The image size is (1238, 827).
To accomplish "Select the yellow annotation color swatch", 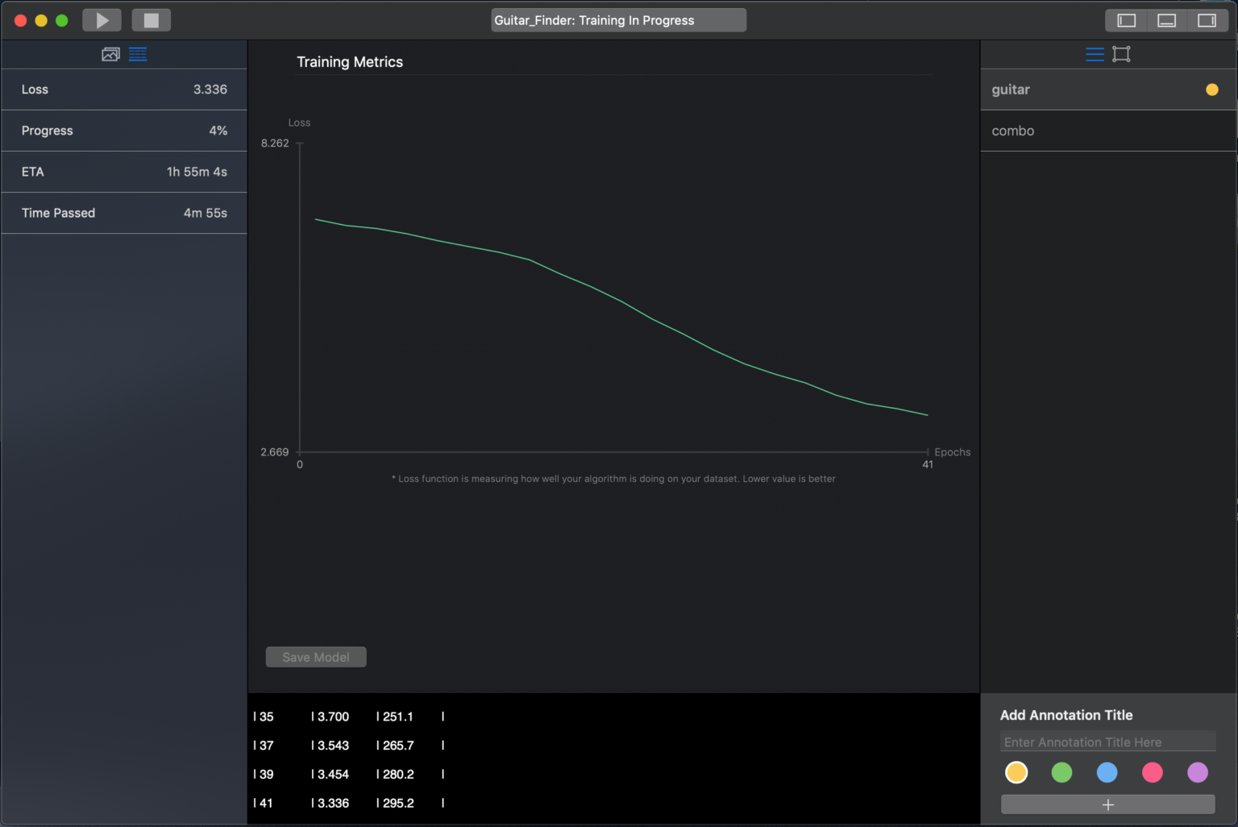I will [1016, 772].
